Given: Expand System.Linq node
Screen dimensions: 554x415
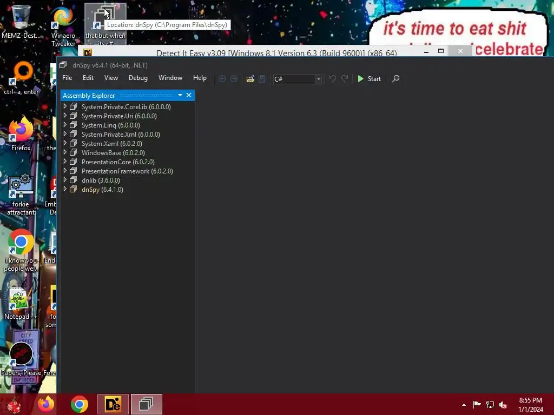Looking at the screenshot, I should click(65, 125).
